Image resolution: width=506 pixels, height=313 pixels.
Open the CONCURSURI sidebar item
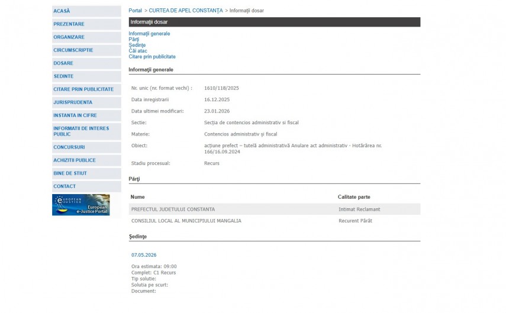point(69,147)
